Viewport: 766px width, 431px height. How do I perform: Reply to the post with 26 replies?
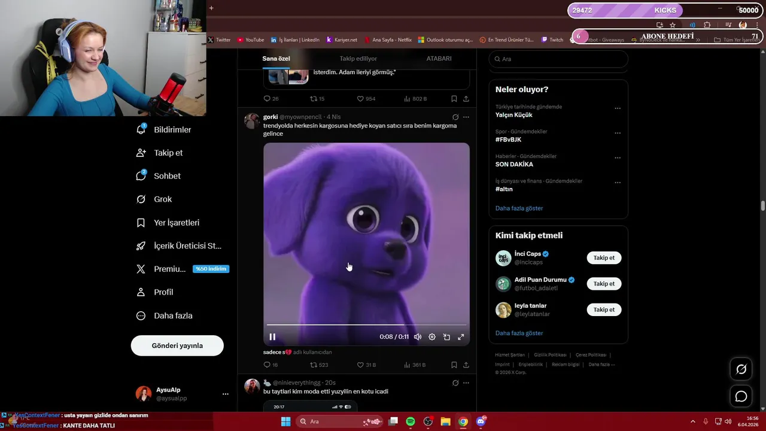pos(271,99)
